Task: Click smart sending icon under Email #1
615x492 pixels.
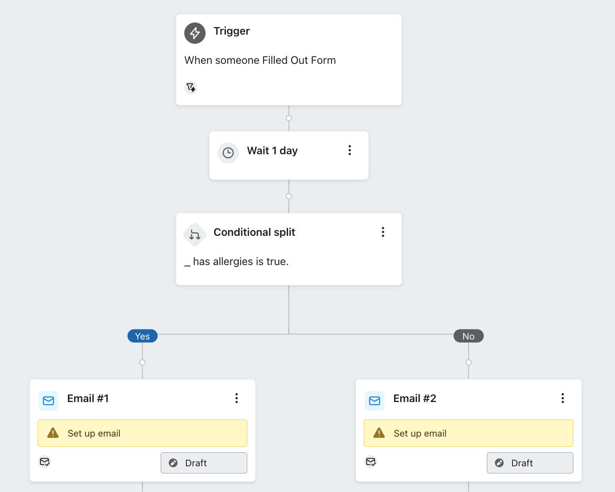Action: coord(45,462)
